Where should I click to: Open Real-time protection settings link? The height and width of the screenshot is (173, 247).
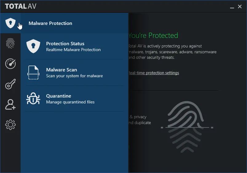point(154,73)
